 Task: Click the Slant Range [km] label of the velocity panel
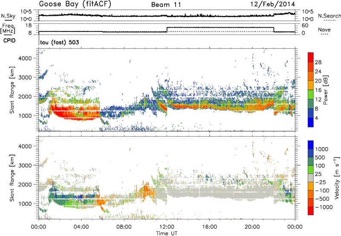12,178
